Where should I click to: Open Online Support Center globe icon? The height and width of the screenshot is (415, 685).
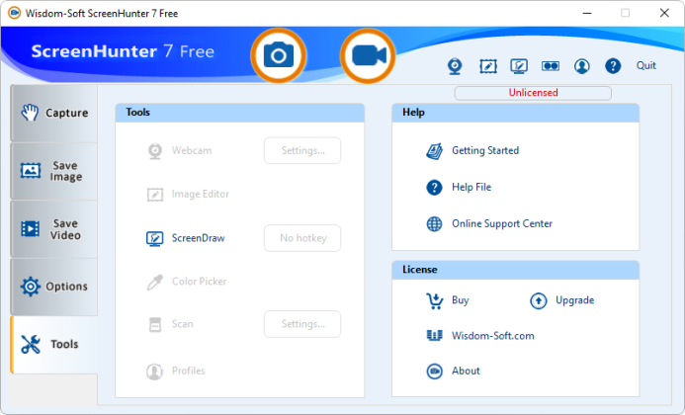click(x=434, y=224)
